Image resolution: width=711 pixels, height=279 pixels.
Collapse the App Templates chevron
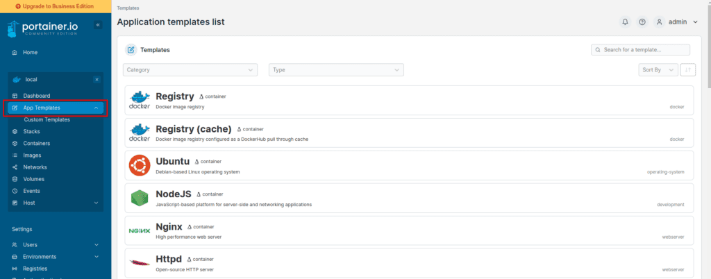click(x=96, y=108)
